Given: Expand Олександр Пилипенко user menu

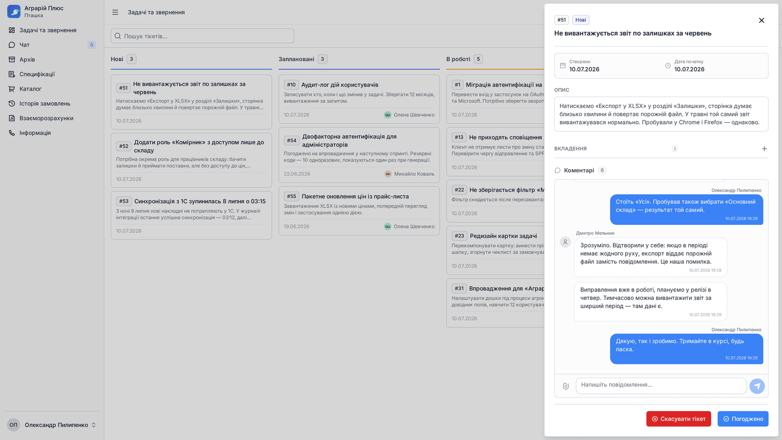Looking at the screenshot, I should 52,425.
